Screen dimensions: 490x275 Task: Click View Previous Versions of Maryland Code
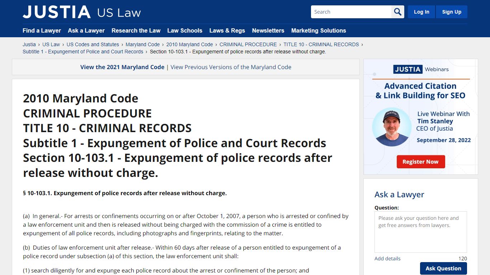231,67
